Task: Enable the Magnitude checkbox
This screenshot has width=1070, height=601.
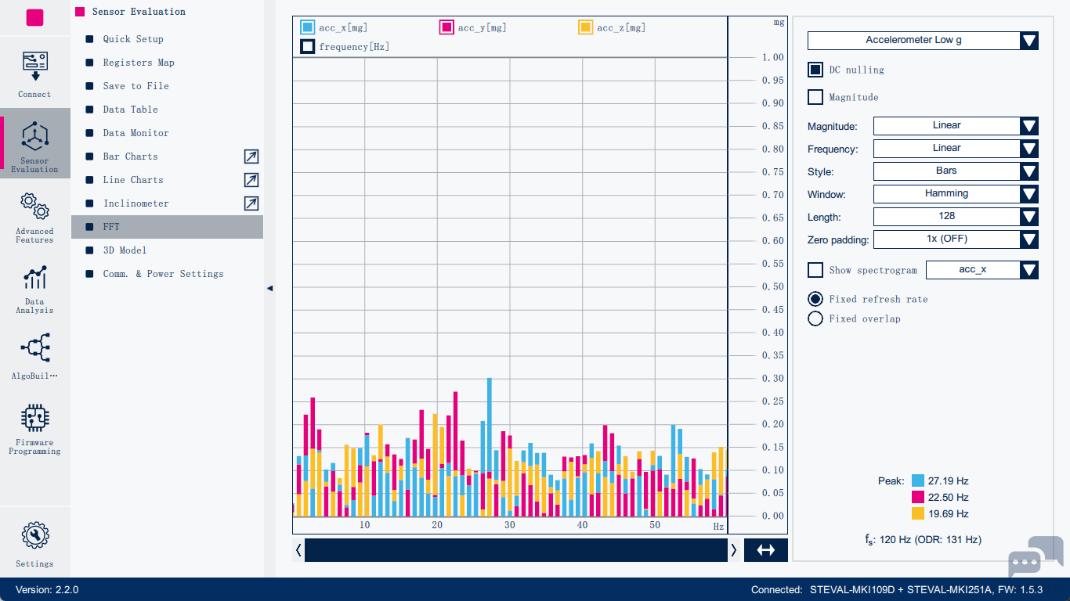Action: click(x=815, y=97)
